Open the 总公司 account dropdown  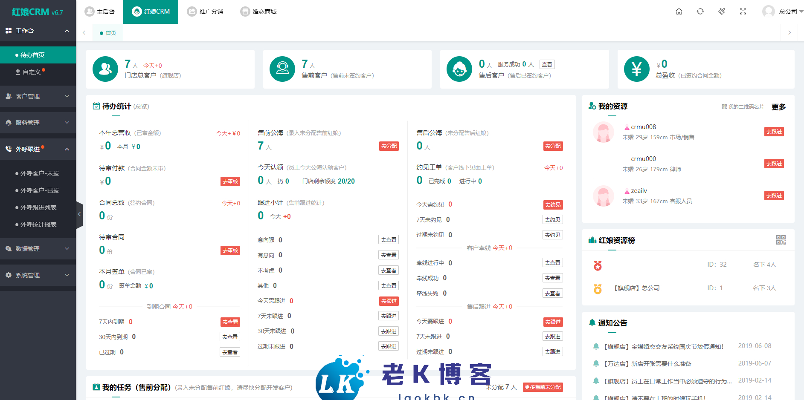point(788,11)
